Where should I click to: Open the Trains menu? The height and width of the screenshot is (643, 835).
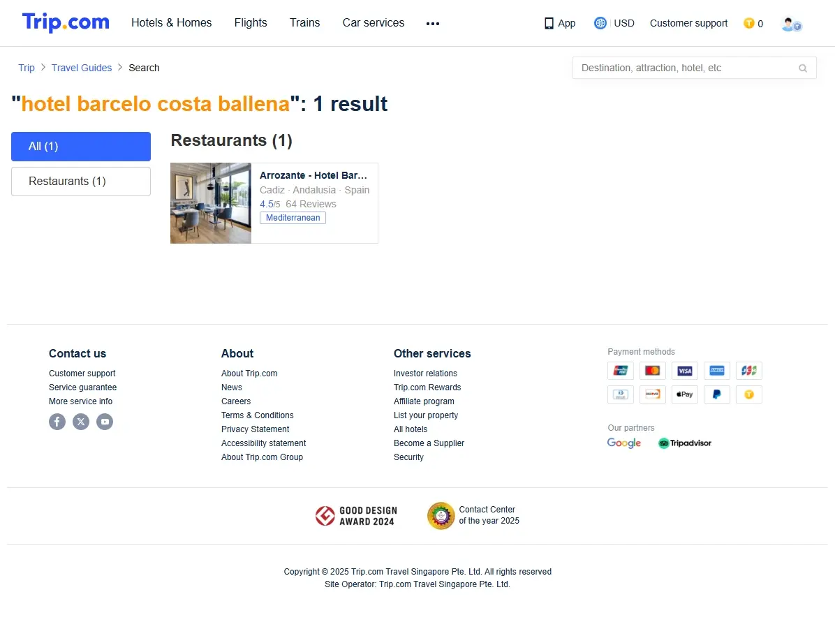tap(304, 23)
